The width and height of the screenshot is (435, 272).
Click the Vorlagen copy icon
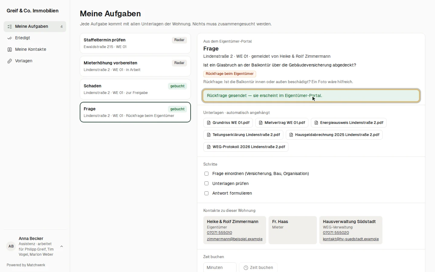pyautogui.click(x=10, y=61)
